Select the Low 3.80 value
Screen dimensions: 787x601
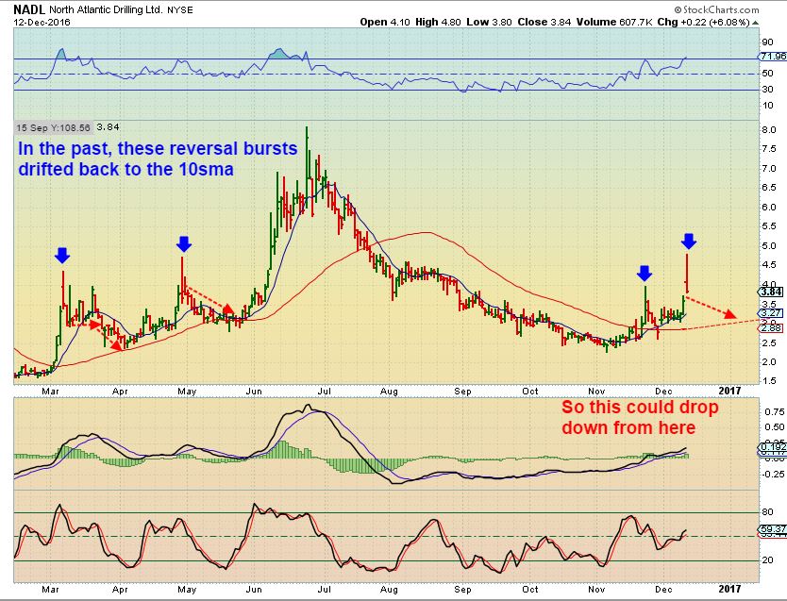489,22
